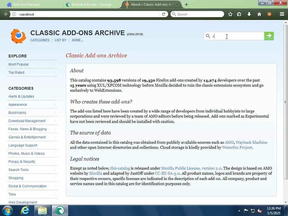Open the Shopping category
The height and width of the screenshot is (216, 288).
(x=32, y=178)
